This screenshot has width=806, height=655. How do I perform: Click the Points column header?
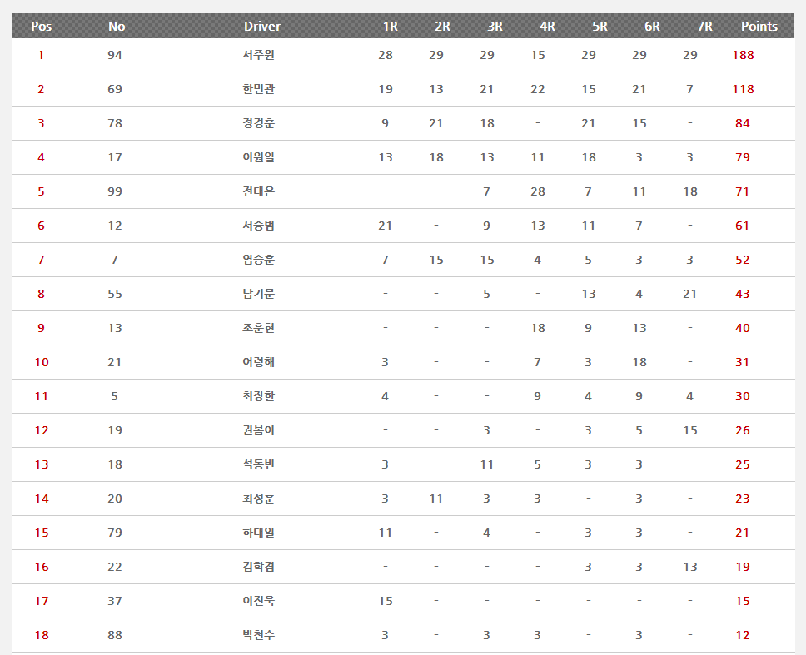click(x=759, y=27)
